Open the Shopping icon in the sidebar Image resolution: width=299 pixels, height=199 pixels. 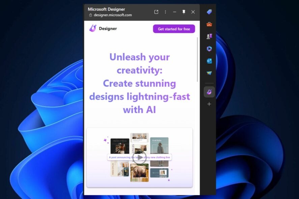[x=209, y=12]
